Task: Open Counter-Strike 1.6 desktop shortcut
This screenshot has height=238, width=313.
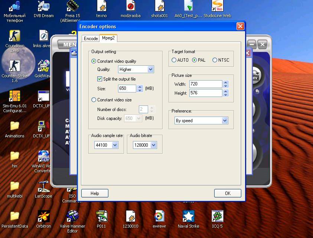Action: [14, 66]
